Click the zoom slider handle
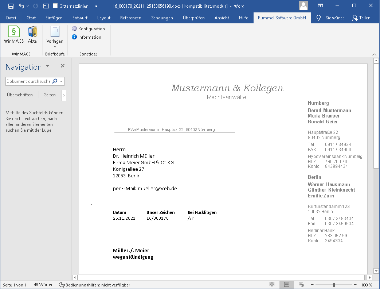Image resolution: width=380 pixels, height=289 pixels. 334,285
